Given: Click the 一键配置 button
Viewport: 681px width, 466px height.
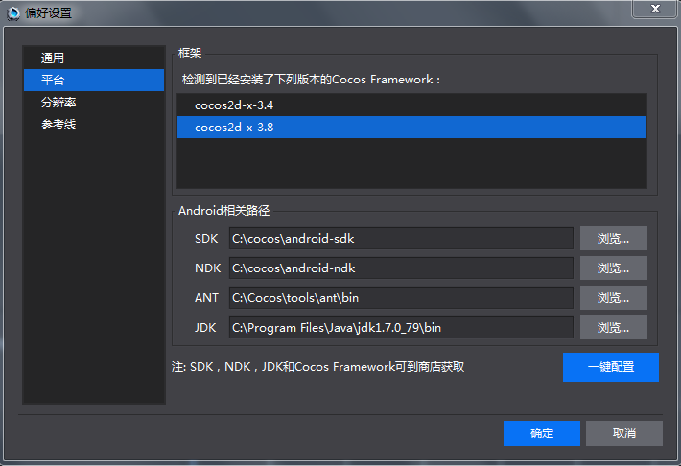Looking at the screenshot, I should coord(611,367).
